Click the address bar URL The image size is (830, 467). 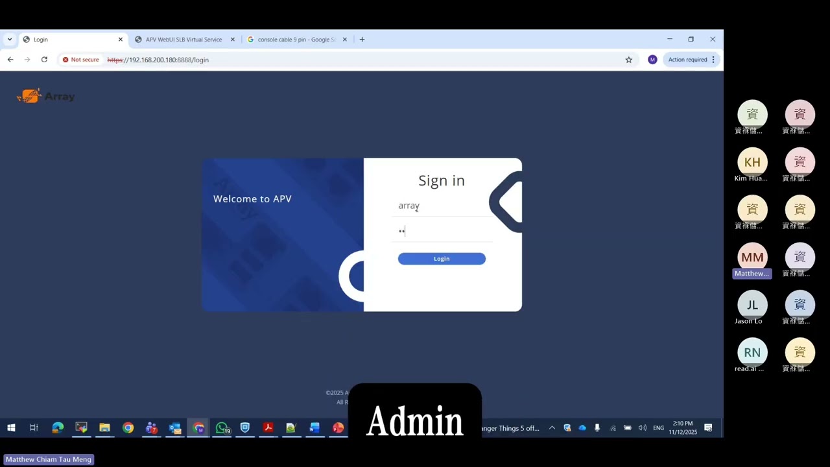(x=158, y=60)
